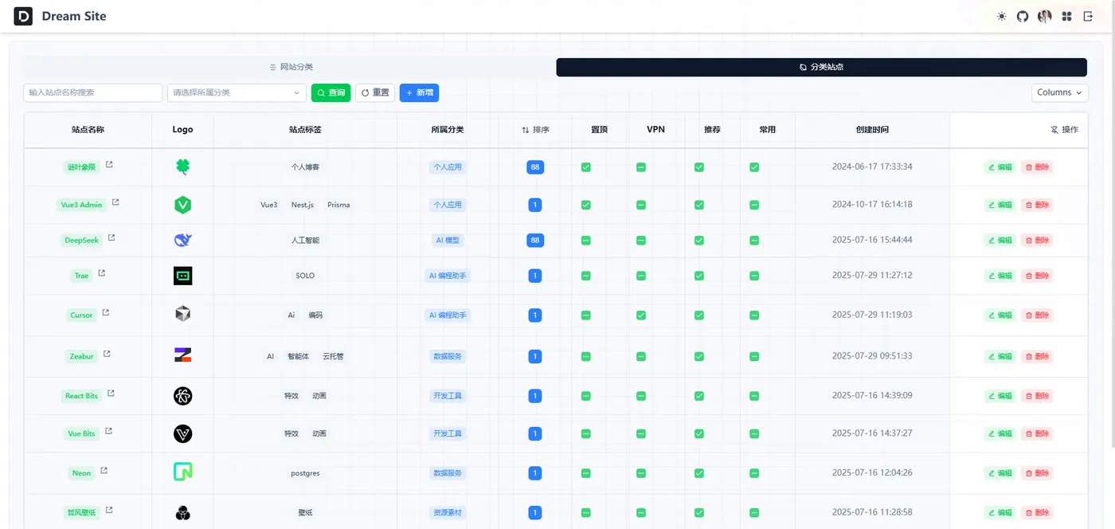The width and height of the screenshot is (1115, 529).
Task: Click the 重置 reset button
Action: tap(375, 92)
